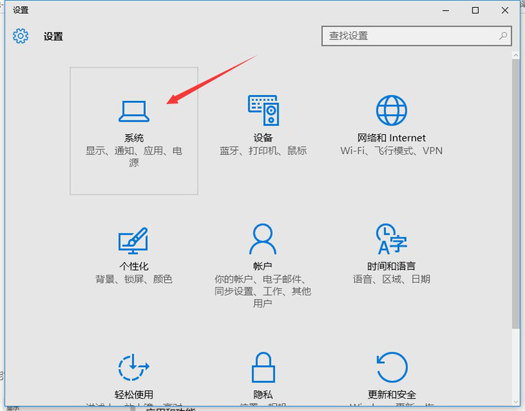Select the 系统 label text
Screen dimensions: 525x411
click(x=134, y=138)
